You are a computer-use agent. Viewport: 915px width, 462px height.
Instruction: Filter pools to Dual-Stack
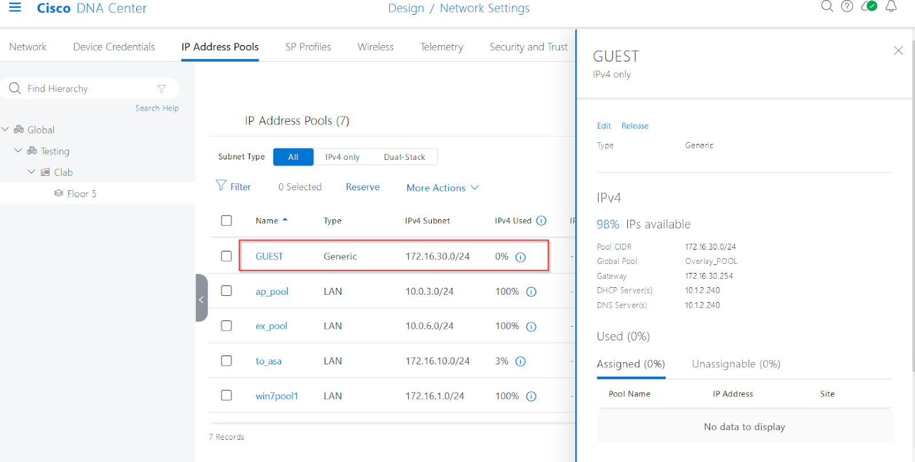[404, 157]
